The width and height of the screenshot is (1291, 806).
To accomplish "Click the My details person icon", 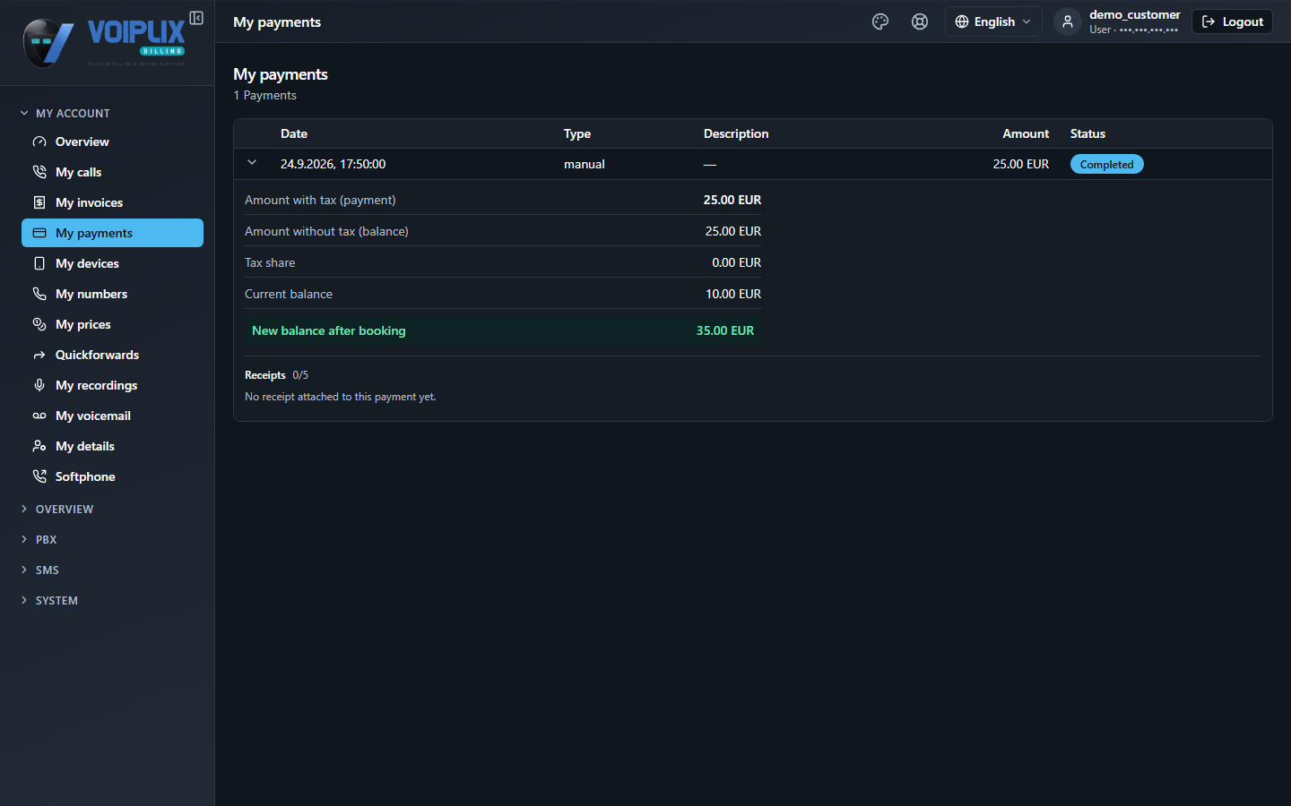I will (39, 446).
